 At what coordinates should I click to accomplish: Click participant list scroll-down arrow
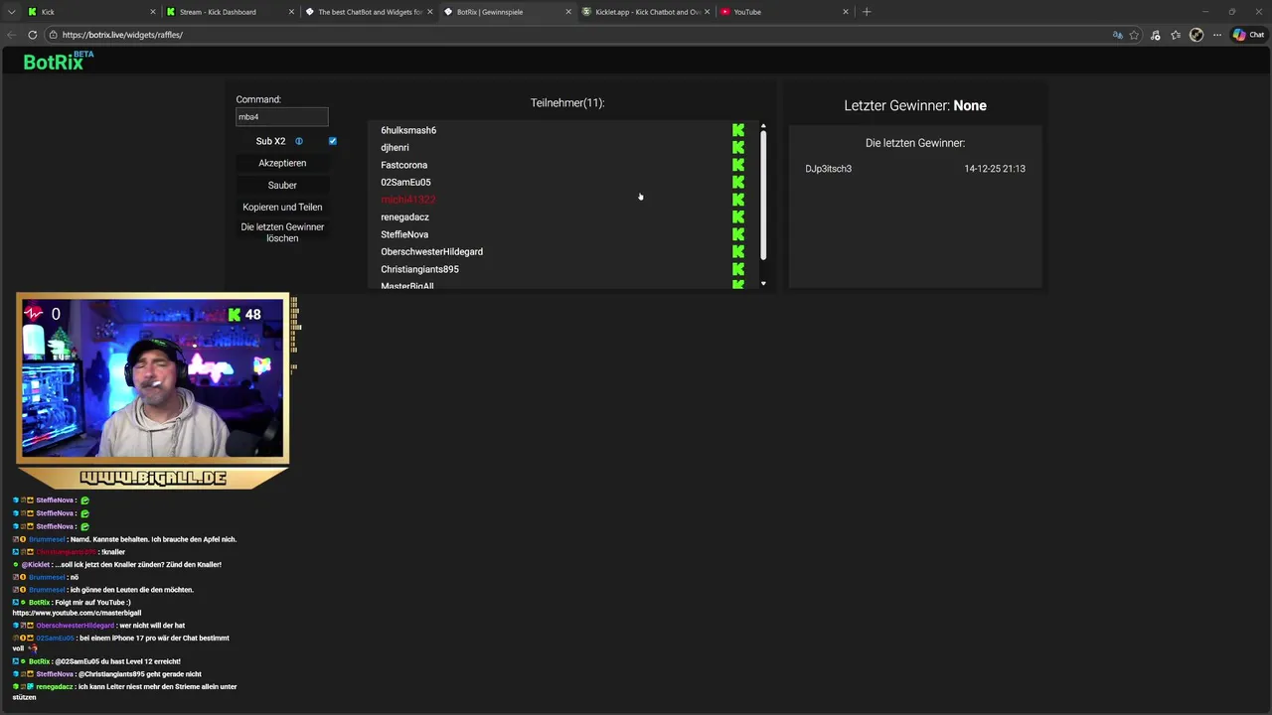click(x=763, y=284)
